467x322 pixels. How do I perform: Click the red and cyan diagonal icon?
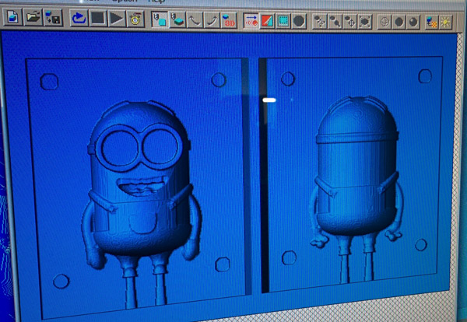click(x=267, y=21)
